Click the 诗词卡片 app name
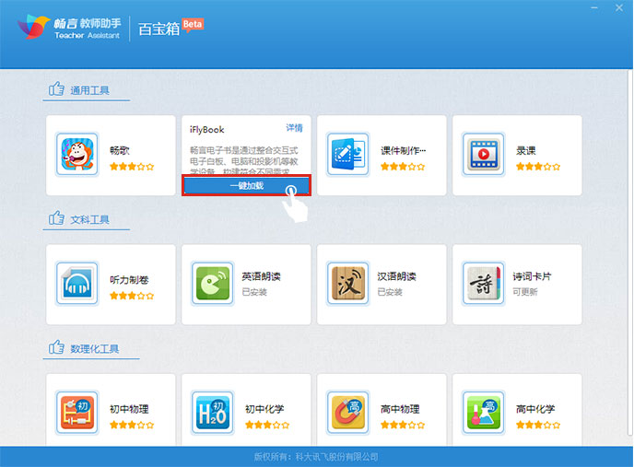 pos(532,276)
